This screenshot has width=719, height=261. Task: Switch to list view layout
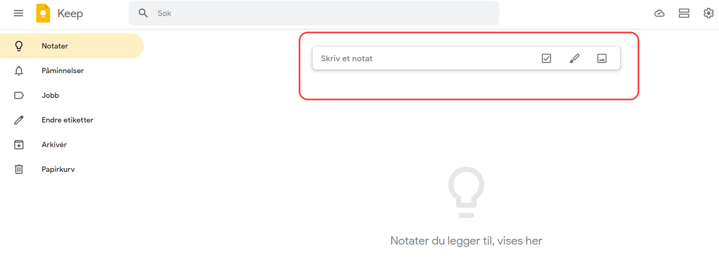point(684,13)
